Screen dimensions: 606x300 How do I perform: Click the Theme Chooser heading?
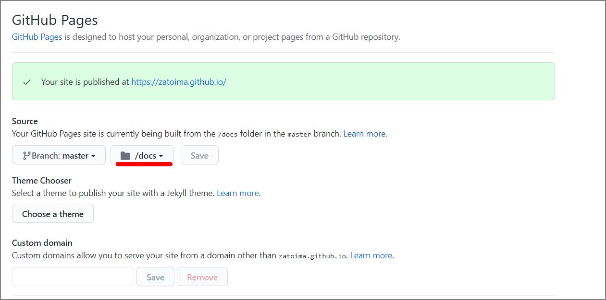[x=42, y=181]
